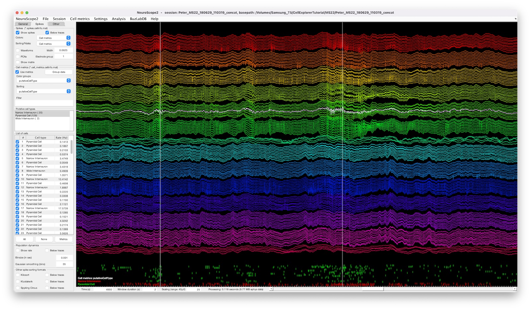
Task: Enable the Spyking Circus checkbox
Action: point(18,288)
